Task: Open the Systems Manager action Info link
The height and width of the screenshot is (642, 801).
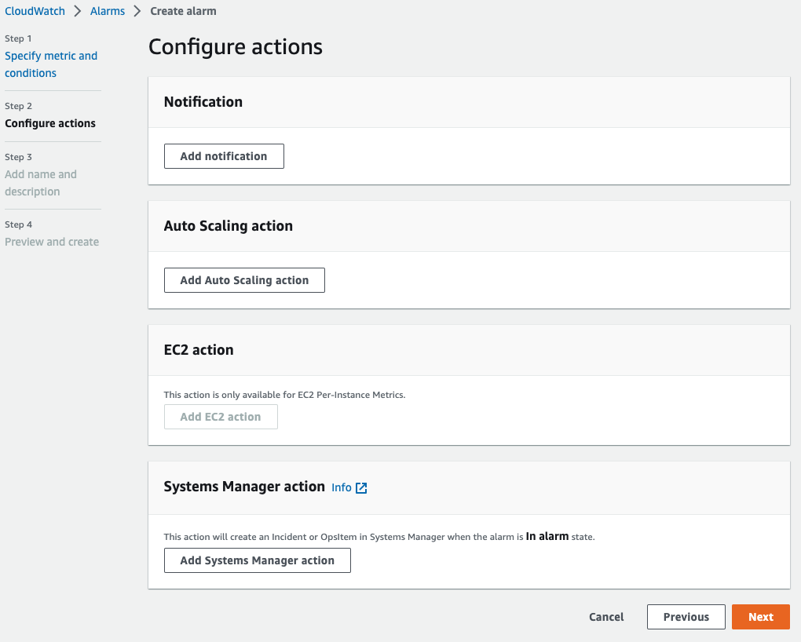Action: point(342,487)
